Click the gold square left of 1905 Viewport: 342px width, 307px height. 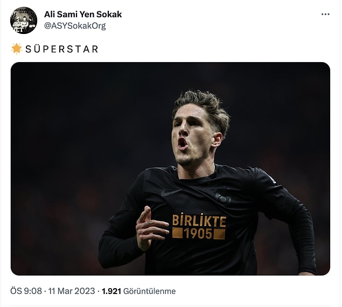click(177, 233)
